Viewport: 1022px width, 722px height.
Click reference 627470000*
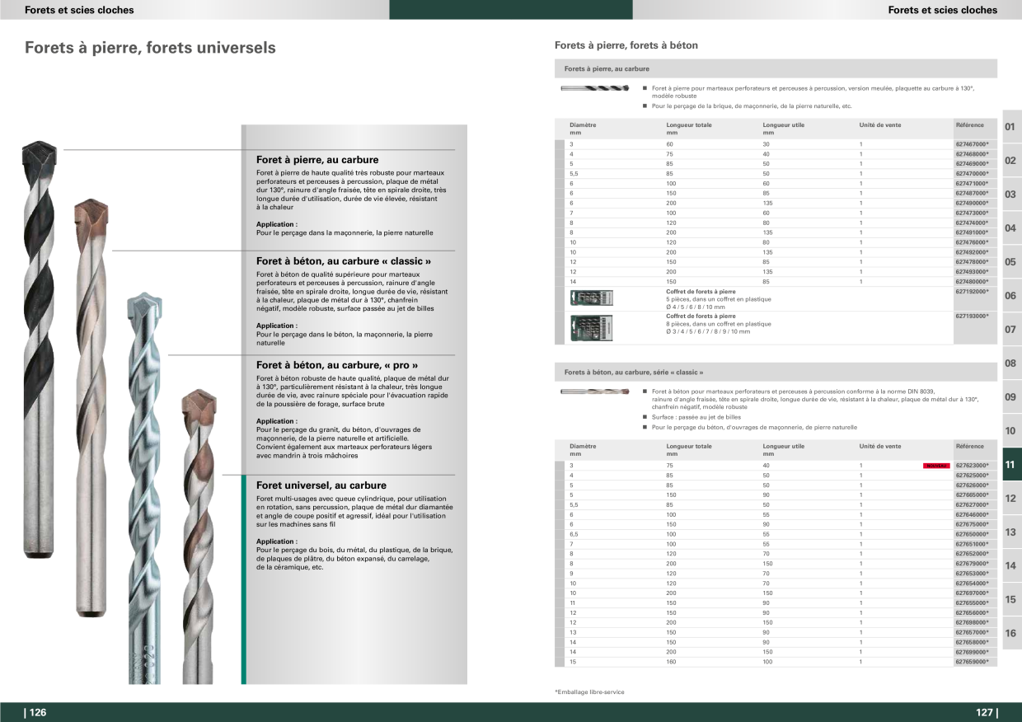point(972,174)
